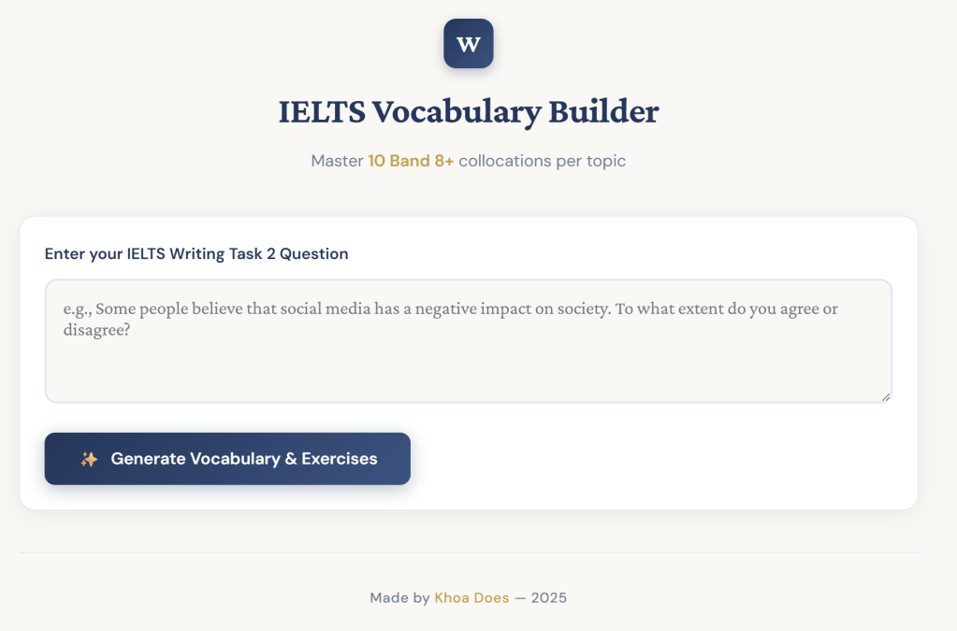This screenshot has height=631, width=957.
Task: Click the word "Master" in the subtitle
Action: tap(337, 161)
